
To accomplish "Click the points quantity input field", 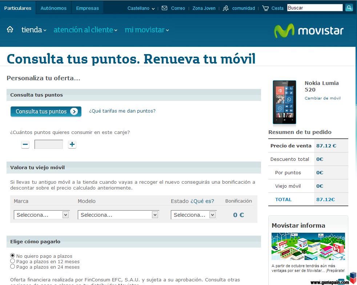I will [x=48, y=144].
